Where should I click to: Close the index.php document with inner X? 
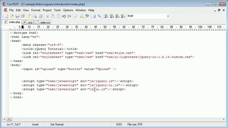[224, 10]
